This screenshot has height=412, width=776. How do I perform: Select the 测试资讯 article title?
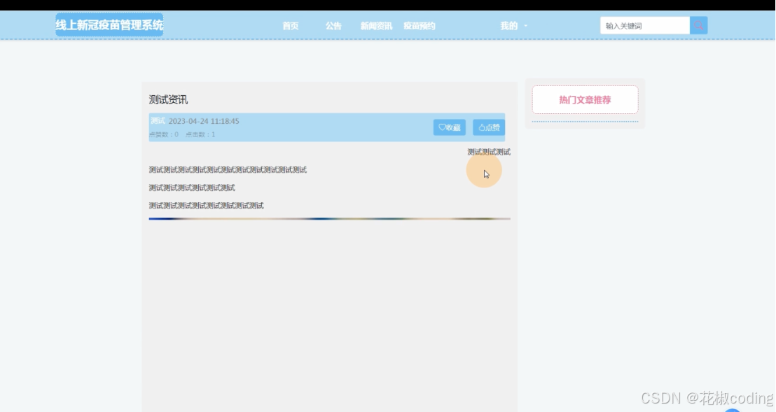[x=168, y=100]
